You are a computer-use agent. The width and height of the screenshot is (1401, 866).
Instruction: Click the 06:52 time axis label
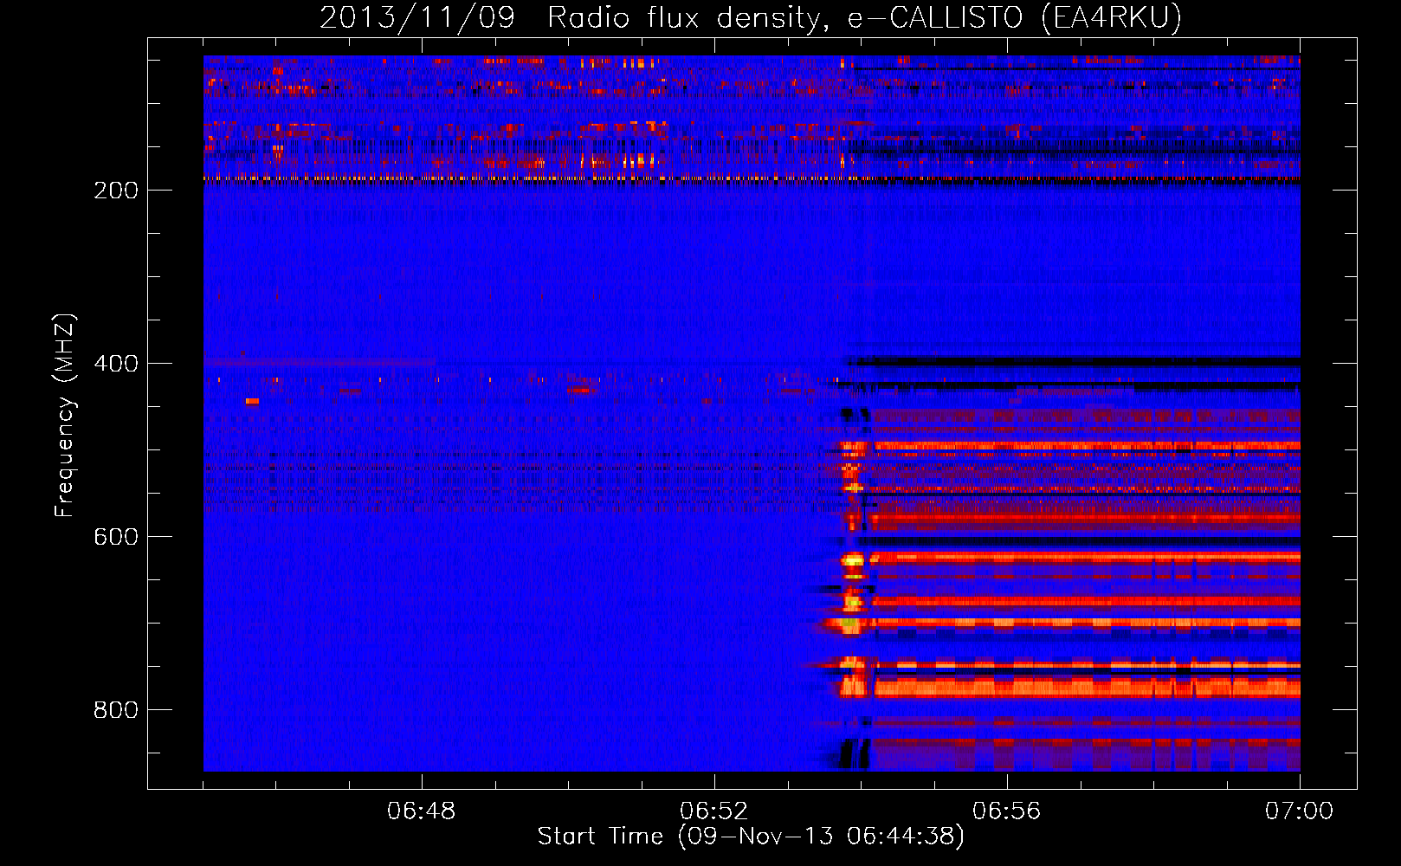pyautogui.click(x=714, y=811)
